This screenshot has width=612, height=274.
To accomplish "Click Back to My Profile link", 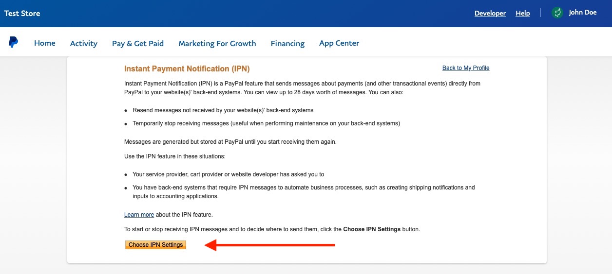I will point(466,68).
